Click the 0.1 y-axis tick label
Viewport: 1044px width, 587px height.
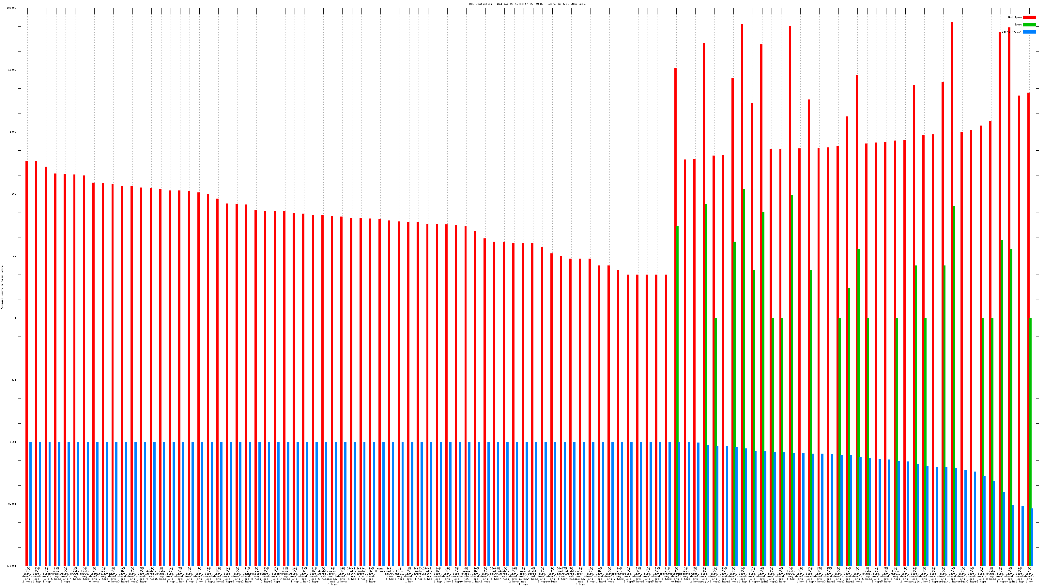(x=14, y=380)
